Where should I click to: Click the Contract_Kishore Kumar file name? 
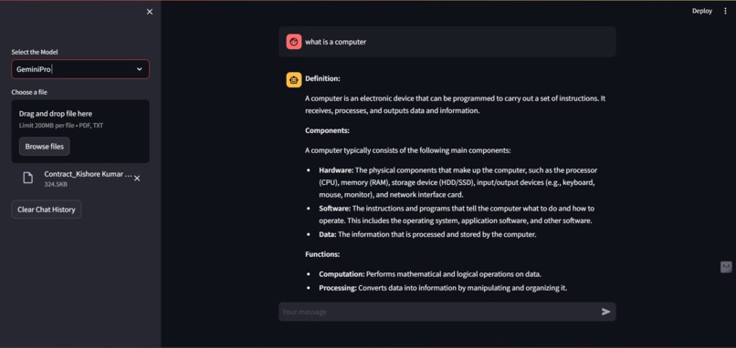[88, 174]
